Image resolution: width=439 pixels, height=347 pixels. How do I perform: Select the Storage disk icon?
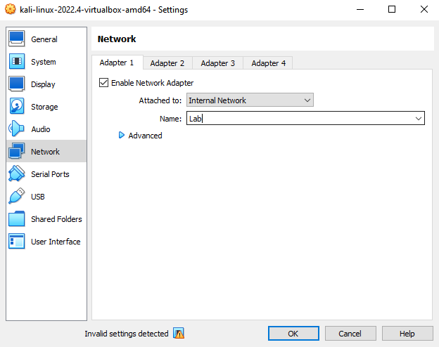17,107
